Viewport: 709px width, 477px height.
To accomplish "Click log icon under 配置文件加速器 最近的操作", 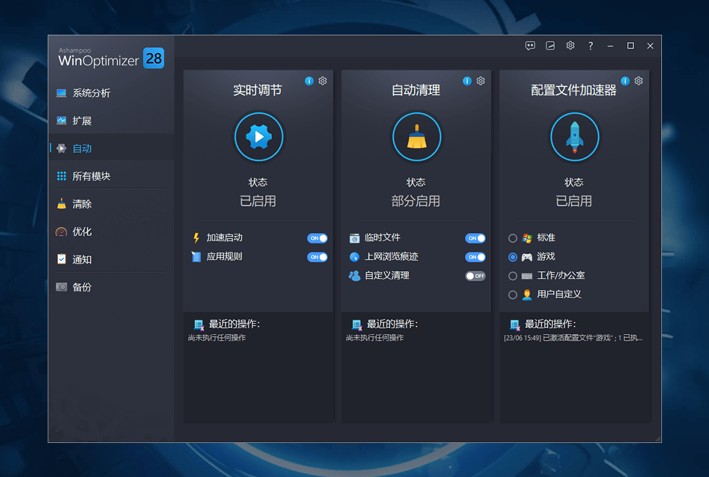I will 515,324.
